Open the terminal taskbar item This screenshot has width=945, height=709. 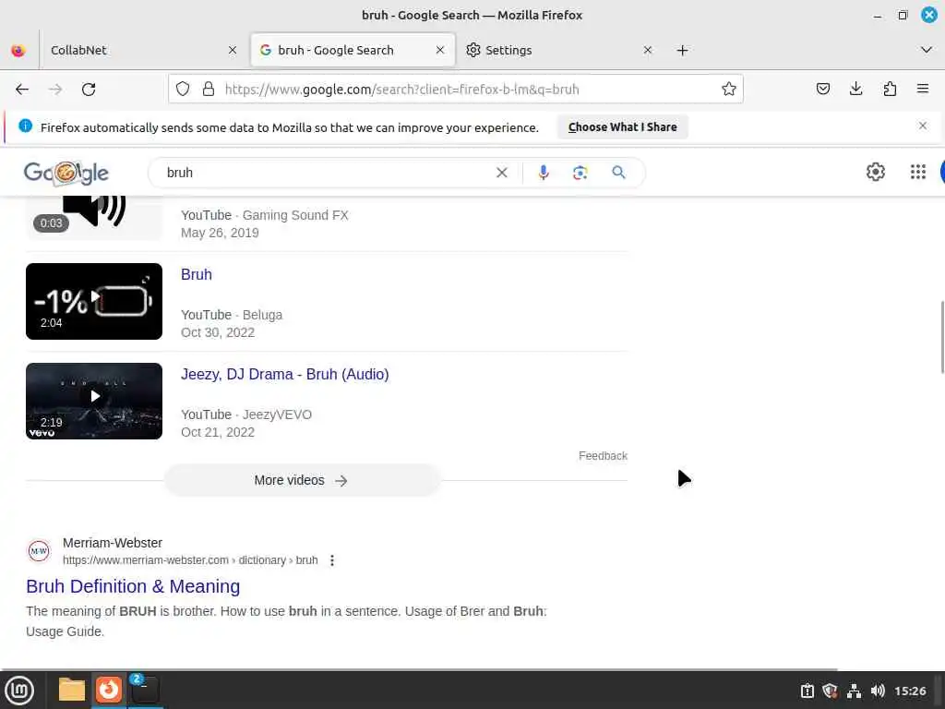145,690
